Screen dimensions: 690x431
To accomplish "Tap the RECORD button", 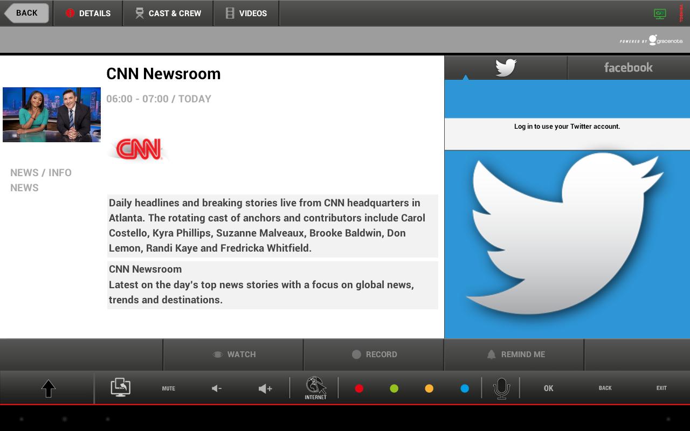I will [374, 354].
